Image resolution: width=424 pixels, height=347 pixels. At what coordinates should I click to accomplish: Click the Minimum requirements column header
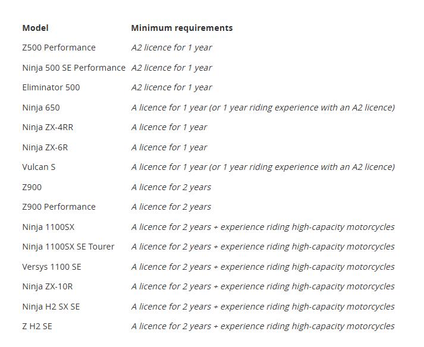coord(182,28)
